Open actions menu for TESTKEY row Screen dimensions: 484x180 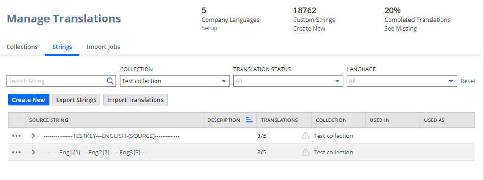click(x=17, y=136)
